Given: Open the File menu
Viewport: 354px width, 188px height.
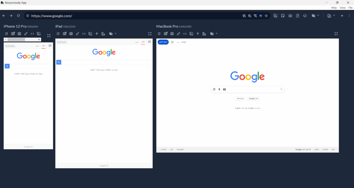Looking at the screenshot, I should [x=351, y=8].
